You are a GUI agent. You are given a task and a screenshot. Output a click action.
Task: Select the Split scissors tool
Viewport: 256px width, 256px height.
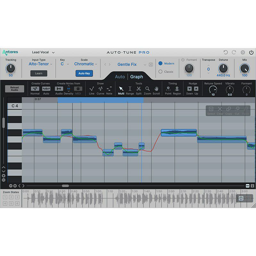tap(139, 89)
